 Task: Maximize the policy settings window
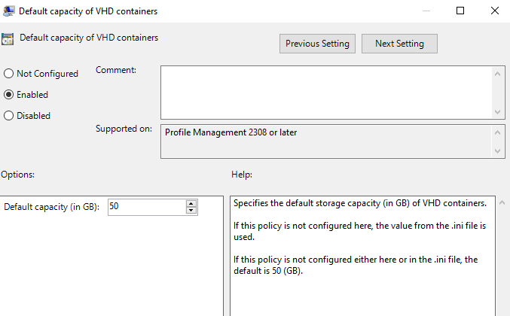[460, 11]
